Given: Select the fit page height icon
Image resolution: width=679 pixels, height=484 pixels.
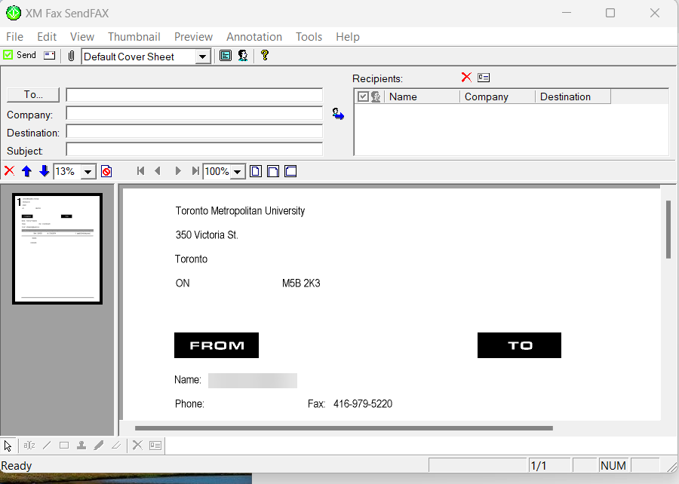Looking at the screenshot, I should pyautogui.click(x=290, y=171).
